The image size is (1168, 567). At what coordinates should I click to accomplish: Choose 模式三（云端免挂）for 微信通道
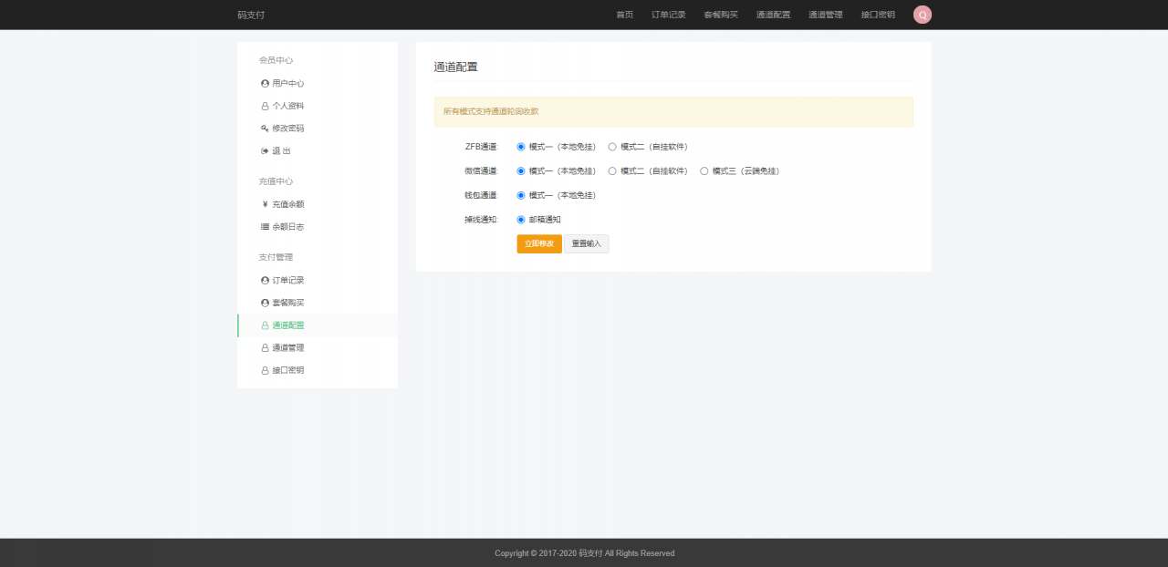click(704, 170)
